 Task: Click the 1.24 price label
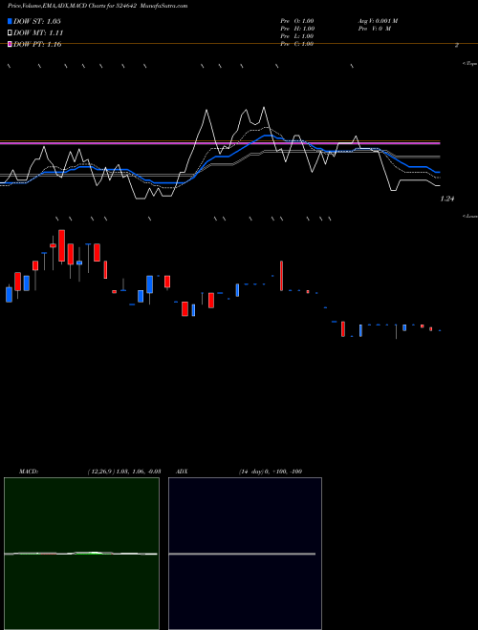[447, 199]
